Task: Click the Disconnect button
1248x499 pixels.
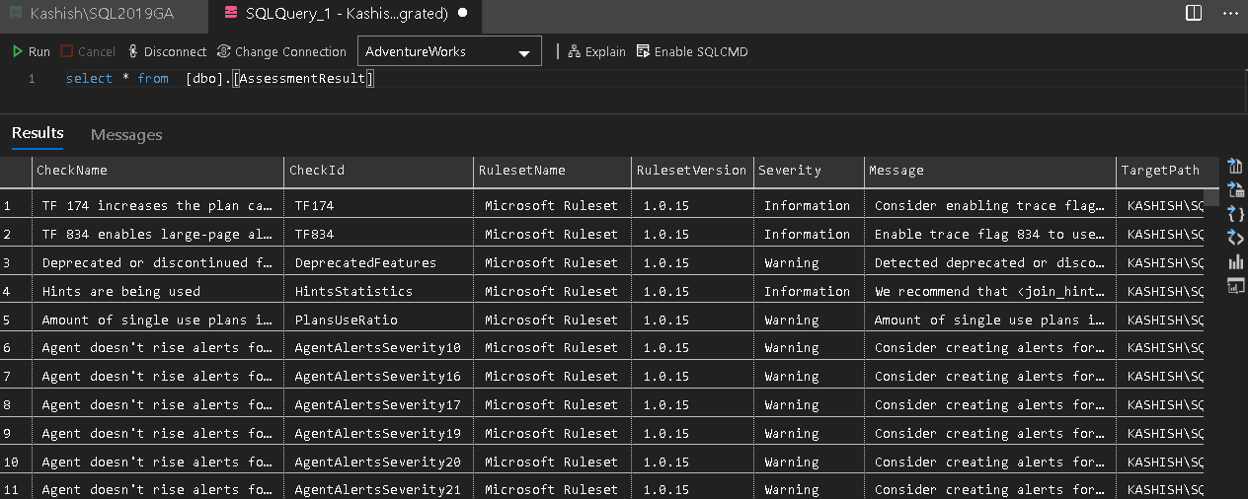Action: click(166, 51)
